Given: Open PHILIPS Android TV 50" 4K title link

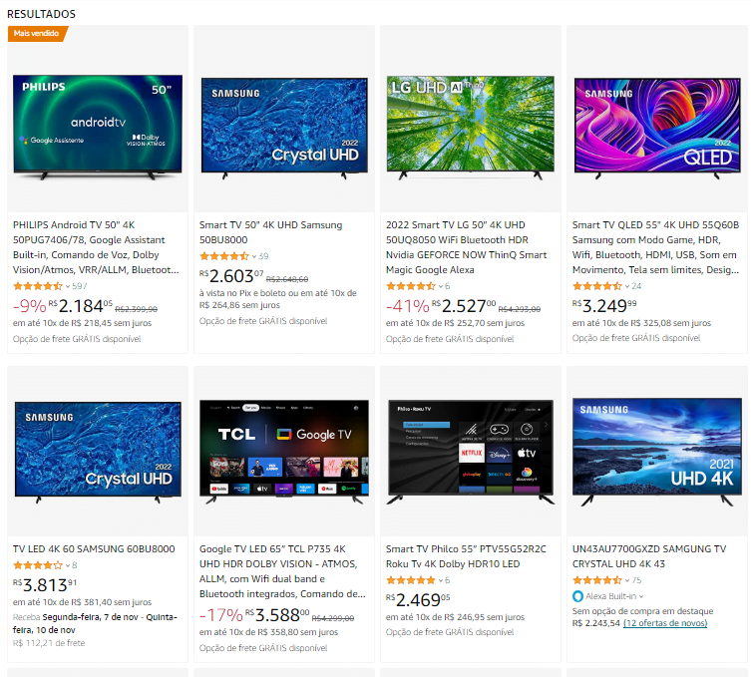Looking at the screenshot, I should click(96, 247).
